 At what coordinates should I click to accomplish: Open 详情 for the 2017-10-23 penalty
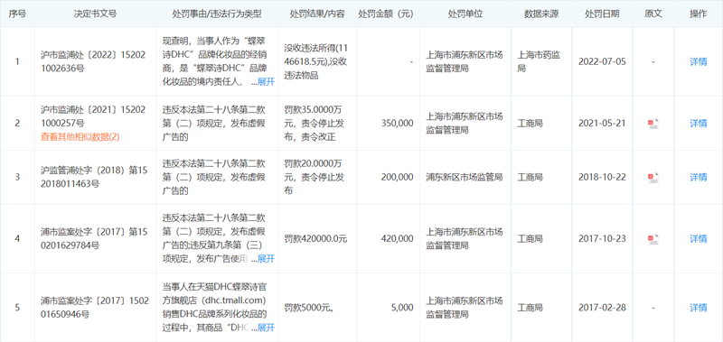tap(698, 239)
